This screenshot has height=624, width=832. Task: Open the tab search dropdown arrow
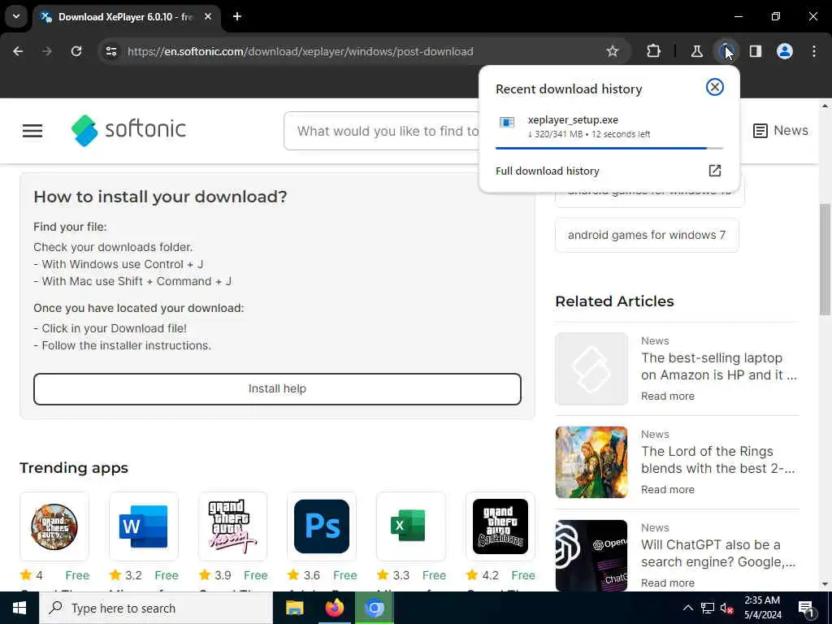click(x=16, y=16)
